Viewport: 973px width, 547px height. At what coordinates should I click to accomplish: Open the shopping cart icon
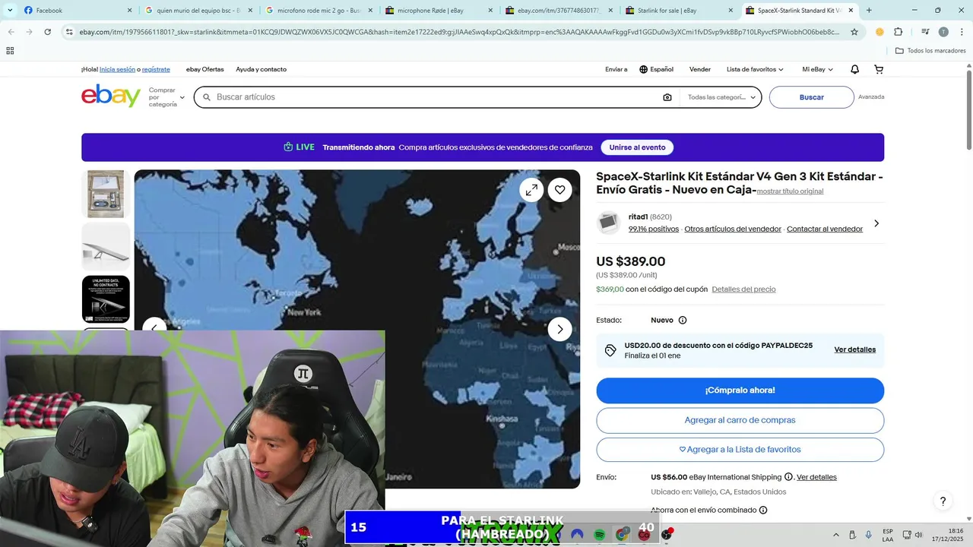click(879, 69)
